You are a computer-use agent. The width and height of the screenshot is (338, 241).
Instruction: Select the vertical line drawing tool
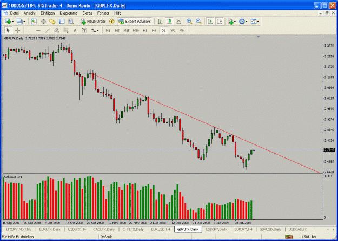click(x=29, y=30)
